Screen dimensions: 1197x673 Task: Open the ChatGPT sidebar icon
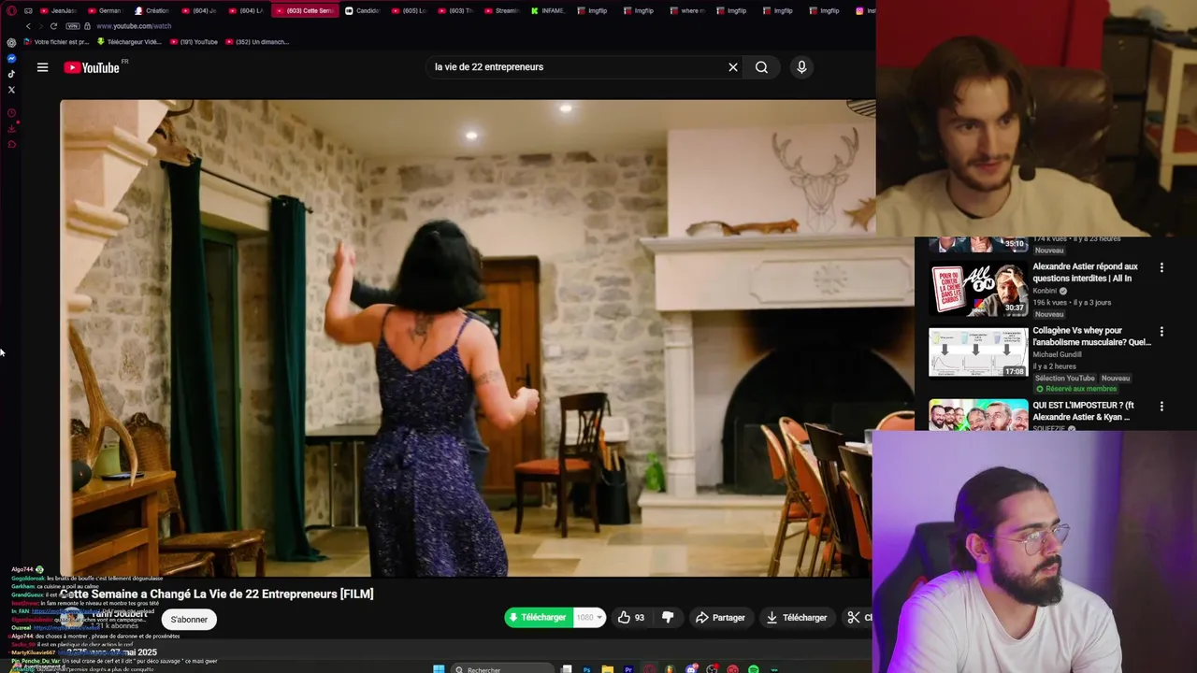point(11,42)
